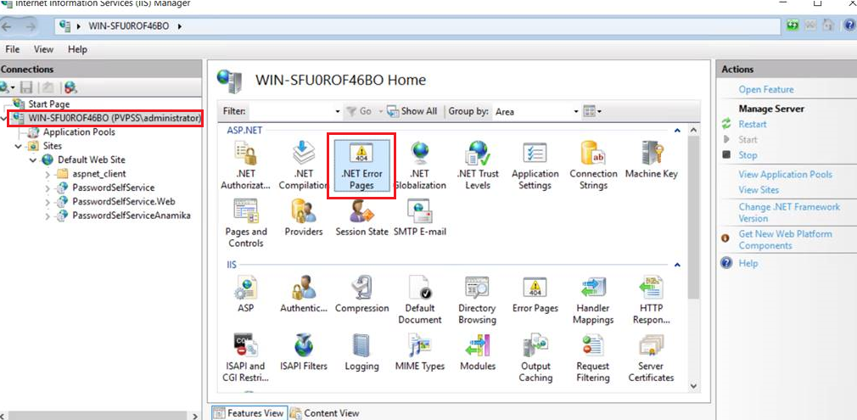The image size is (857, 420).
Task: Collapse the Default Web Site node
Action: point(33,160)
